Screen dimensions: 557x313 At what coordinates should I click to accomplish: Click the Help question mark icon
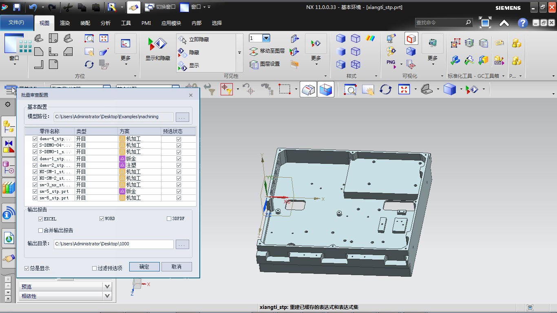522,23
